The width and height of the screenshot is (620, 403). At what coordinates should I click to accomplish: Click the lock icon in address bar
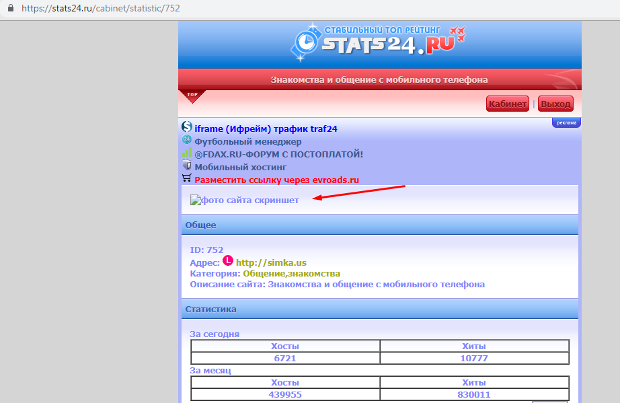pyautogui.click(x=11, y=8)
